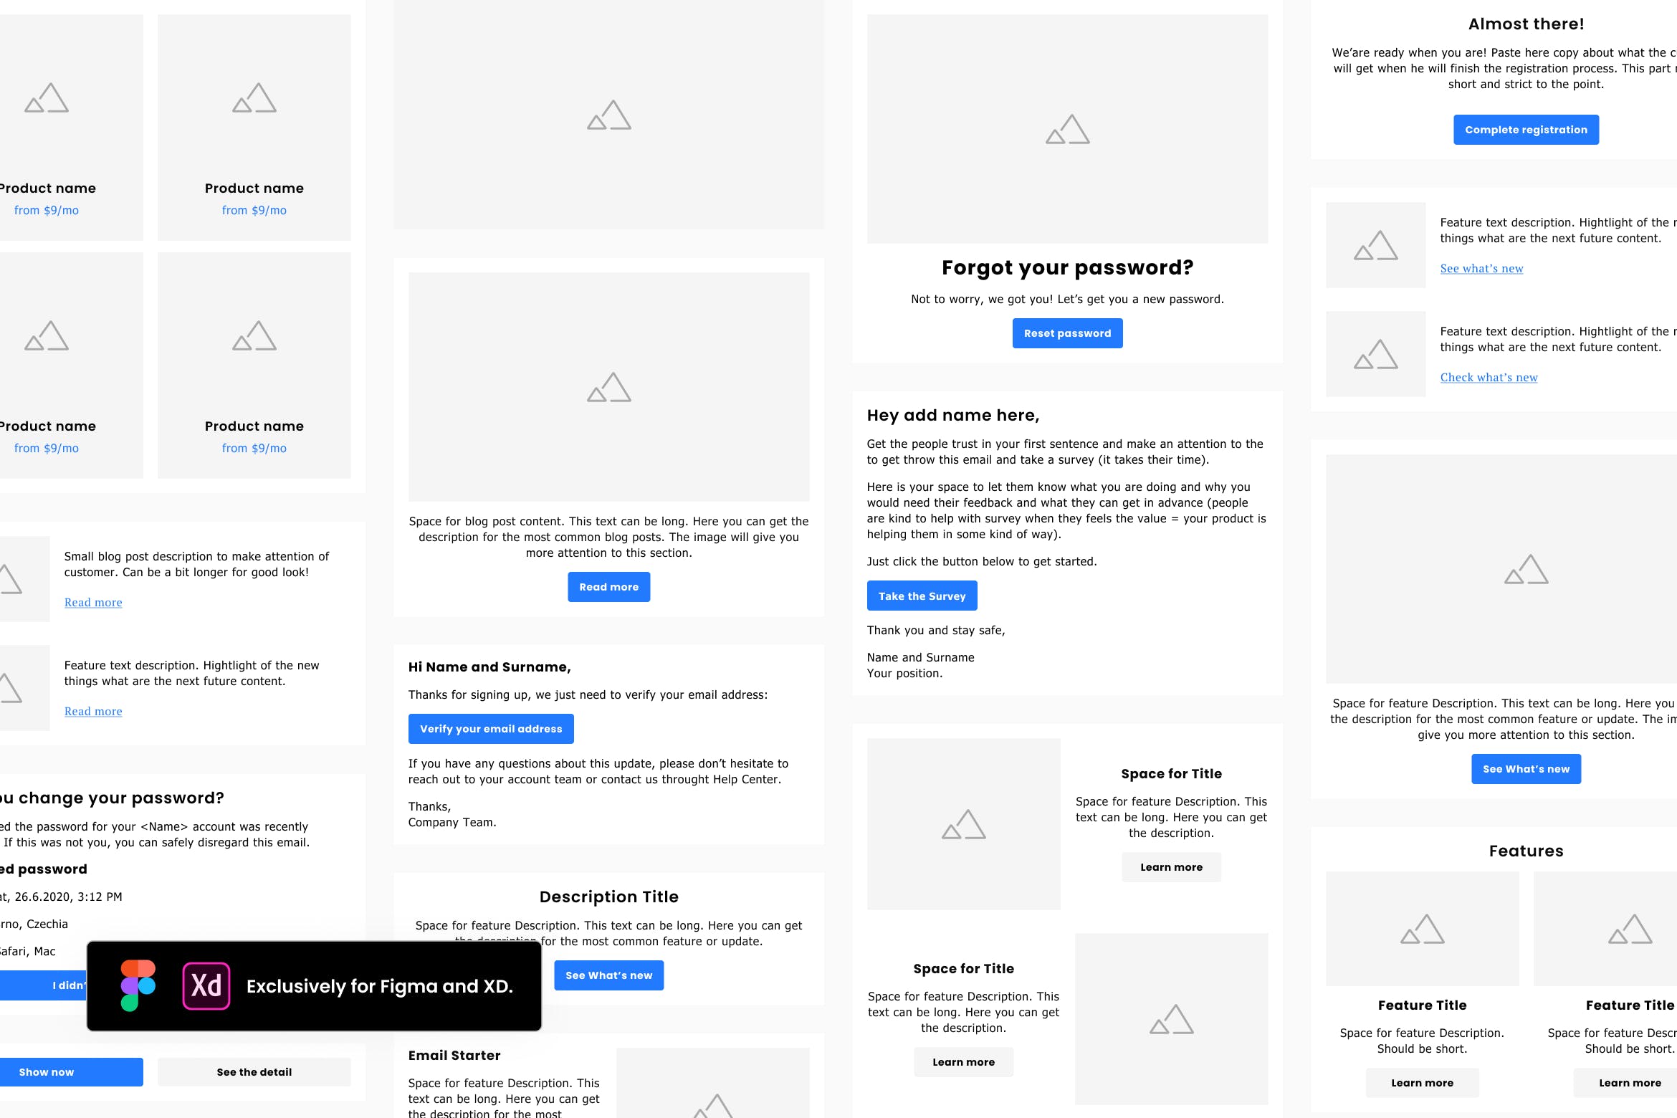Click the See the detail button
Viewport: 1677px width, 1118px height.
point(254,1072)
